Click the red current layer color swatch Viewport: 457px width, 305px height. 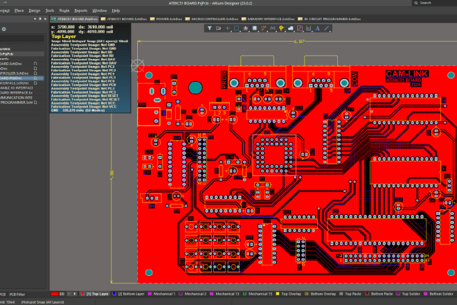[x=54, y=294]
